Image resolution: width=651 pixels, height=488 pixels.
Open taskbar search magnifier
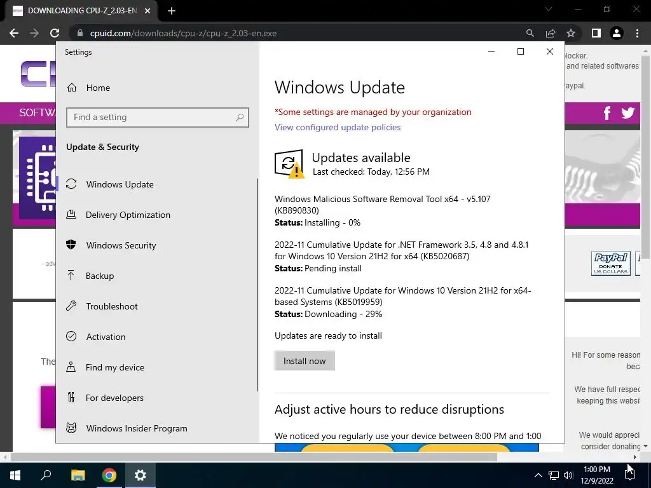(46, 475)
